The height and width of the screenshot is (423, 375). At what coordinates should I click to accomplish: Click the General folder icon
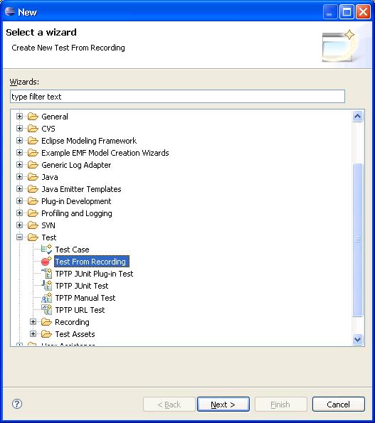click(x=33, y=117)
